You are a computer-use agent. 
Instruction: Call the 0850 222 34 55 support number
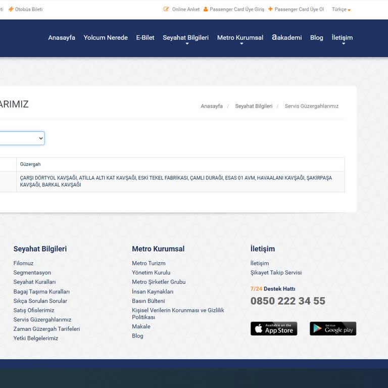287,301
